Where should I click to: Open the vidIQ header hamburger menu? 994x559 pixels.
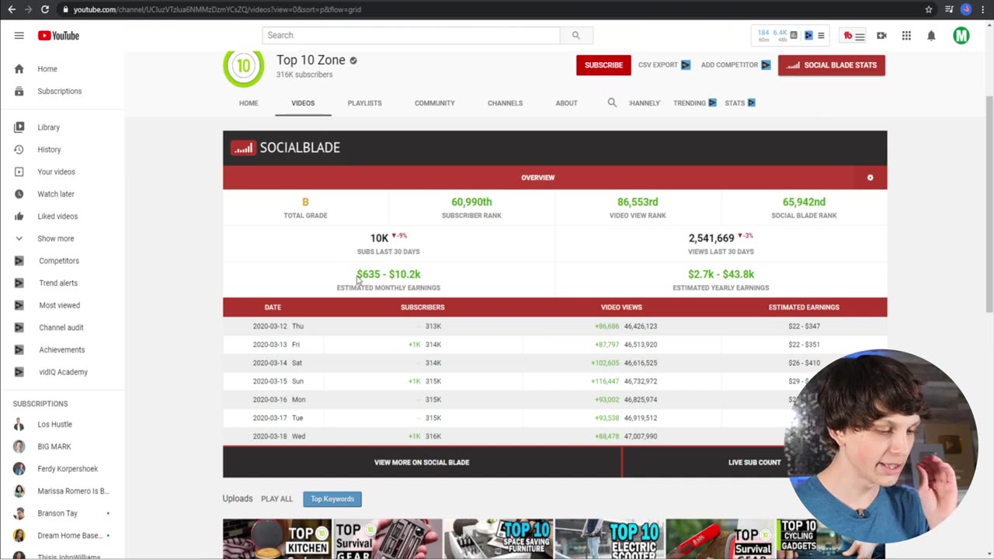coord(821,35)
